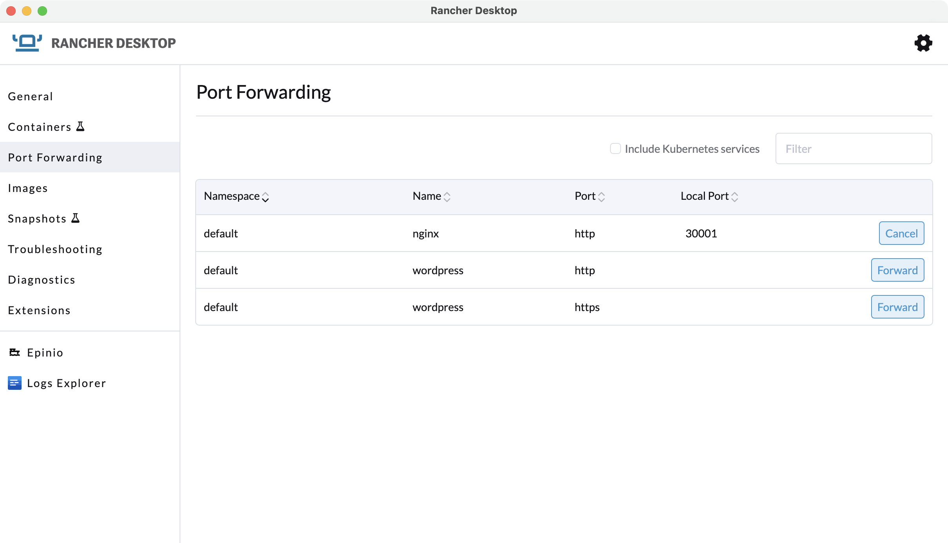Click the flask icon beside Containers
This screenshot has width=948, height=543.
click(80, 127)
